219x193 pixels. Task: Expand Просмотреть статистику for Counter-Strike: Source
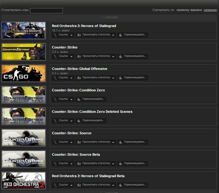(98, 142)
